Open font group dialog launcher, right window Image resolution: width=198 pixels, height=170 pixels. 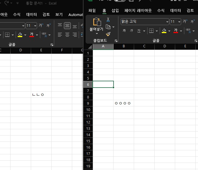pos(196,41)
